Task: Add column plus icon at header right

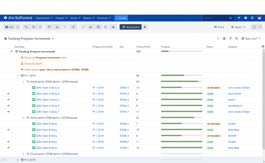Action: point(263,46)
